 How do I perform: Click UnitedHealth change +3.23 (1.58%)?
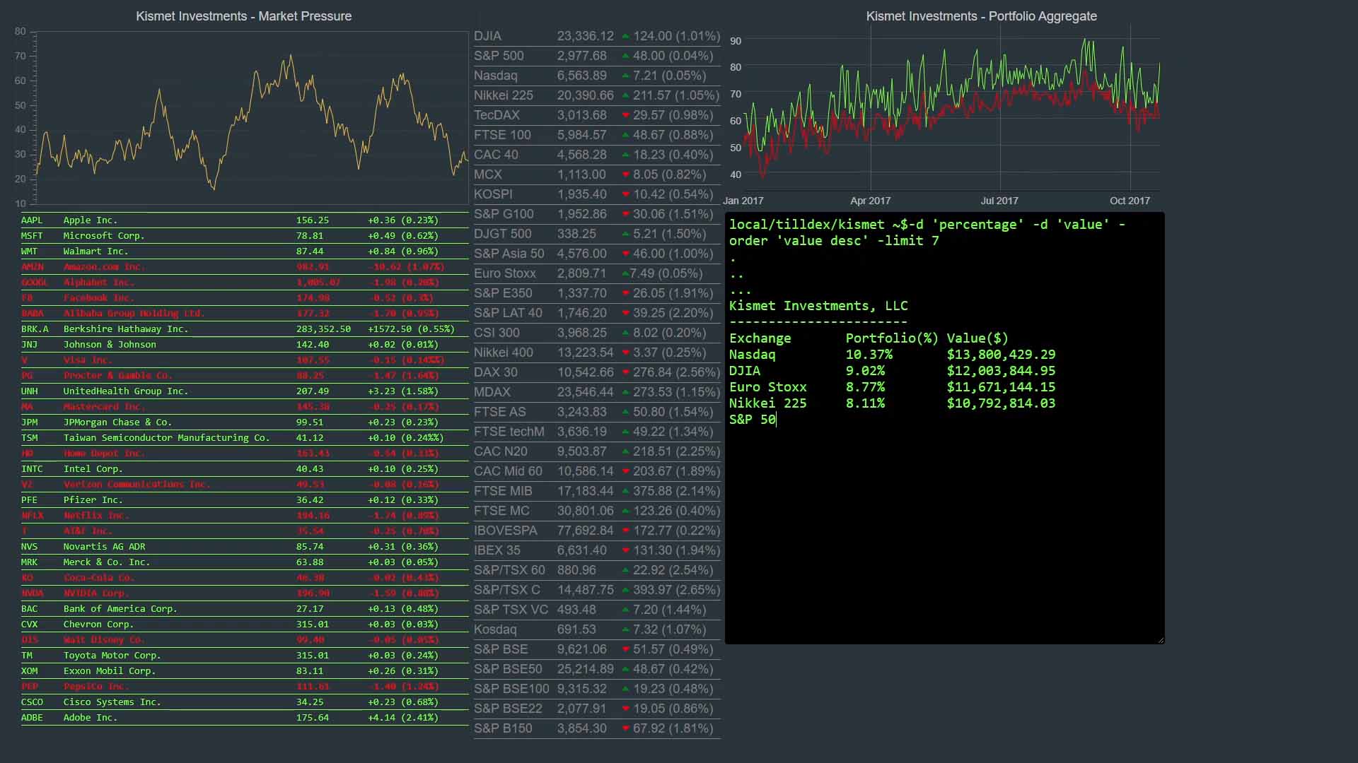point(402,391)
